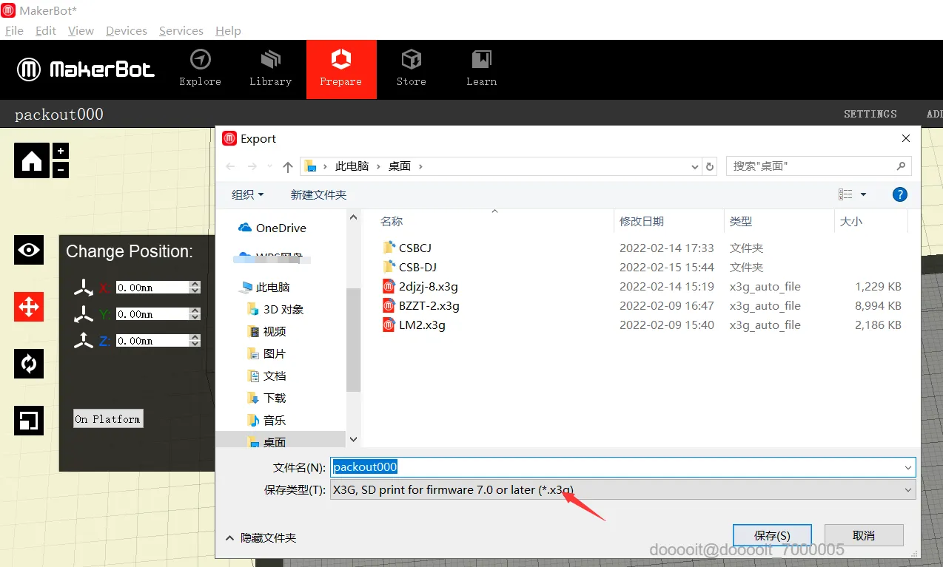Refresh the folder listing
The image size is (943, 567).
(x=710, y=166)
